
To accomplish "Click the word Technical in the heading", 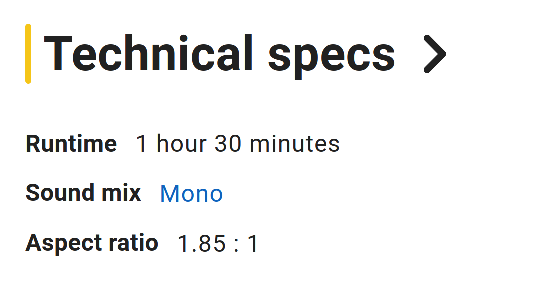I will click(148, 53).
